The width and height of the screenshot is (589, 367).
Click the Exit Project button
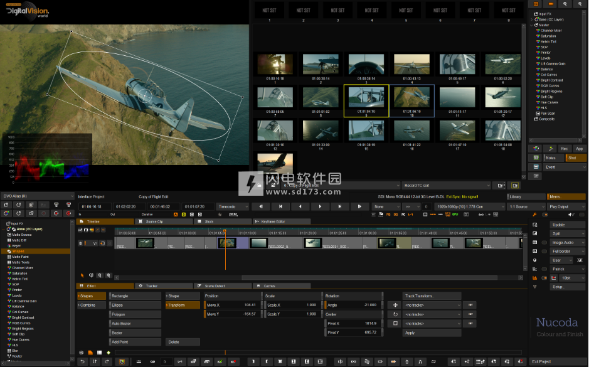pyautogui.click(x=558, y=361)
